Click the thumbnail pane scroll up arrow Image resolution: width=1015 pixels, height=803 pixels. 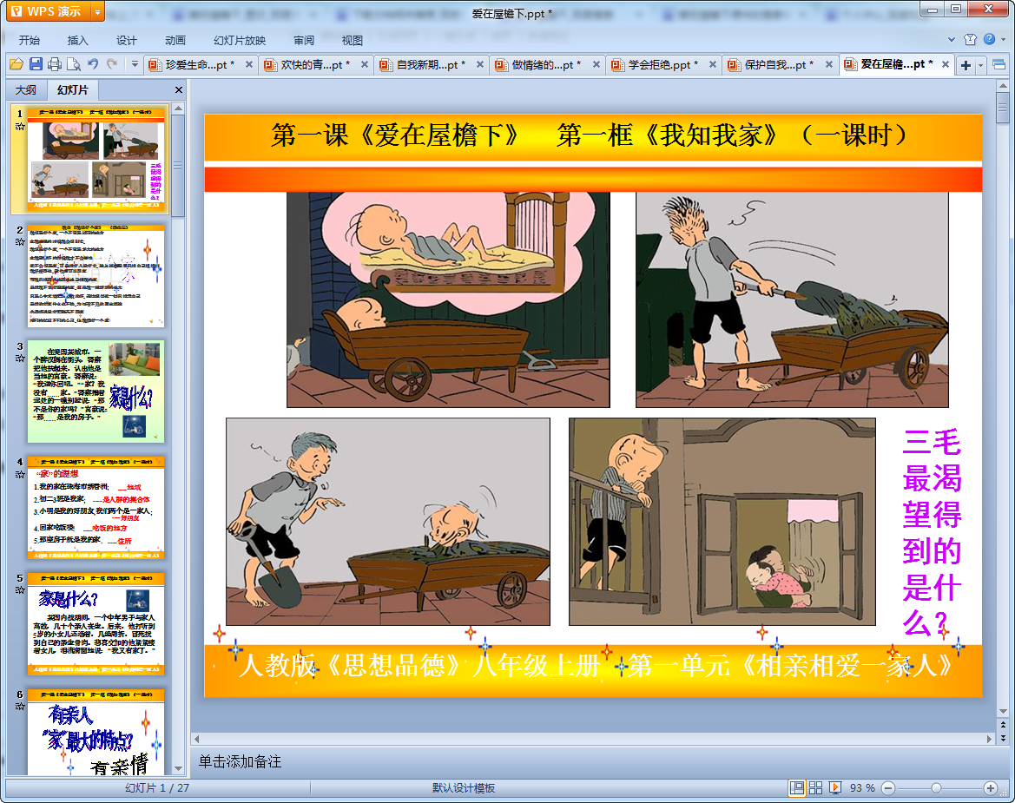point(178,108)
